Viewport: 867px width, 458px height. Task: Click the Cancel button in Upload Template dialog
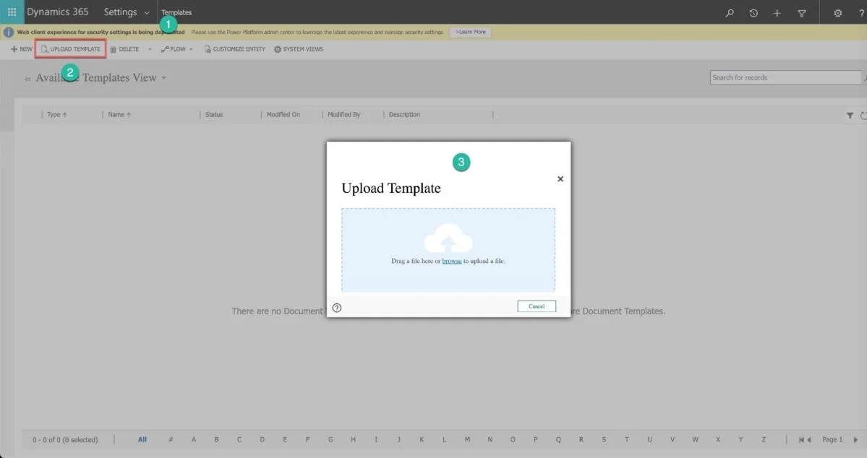click(x=537, y=306)
